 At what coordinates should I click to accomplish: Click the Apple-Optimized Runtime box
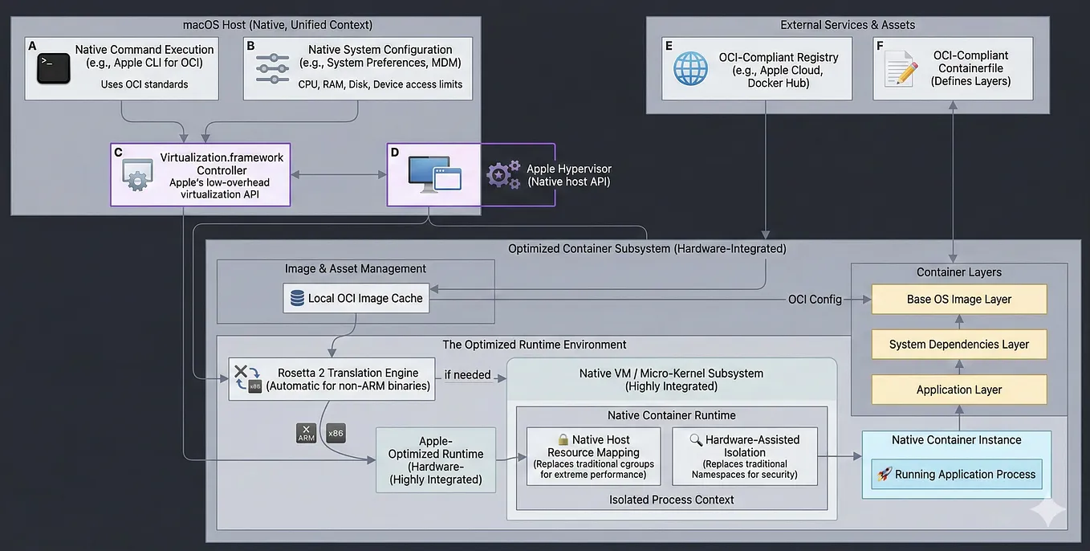tap(436, 460)
